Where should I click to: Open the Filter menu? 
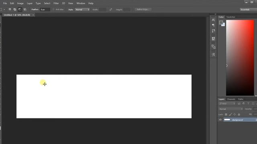[56, 3]
